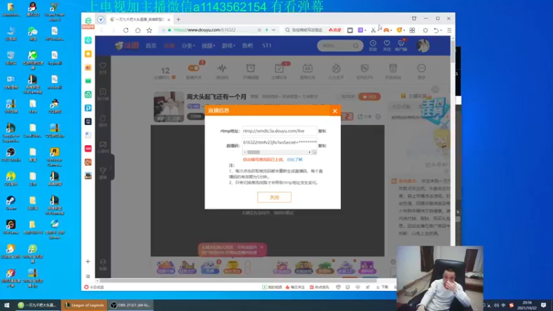Click inside the rtmp address field
The height and width of the screenshot is (311, 553).
pos(279,131)
